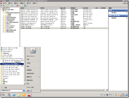The height and width of the screenshot is (98, 129).
Task: Sort by the 颁发给 column header
Action: (30, 8)
